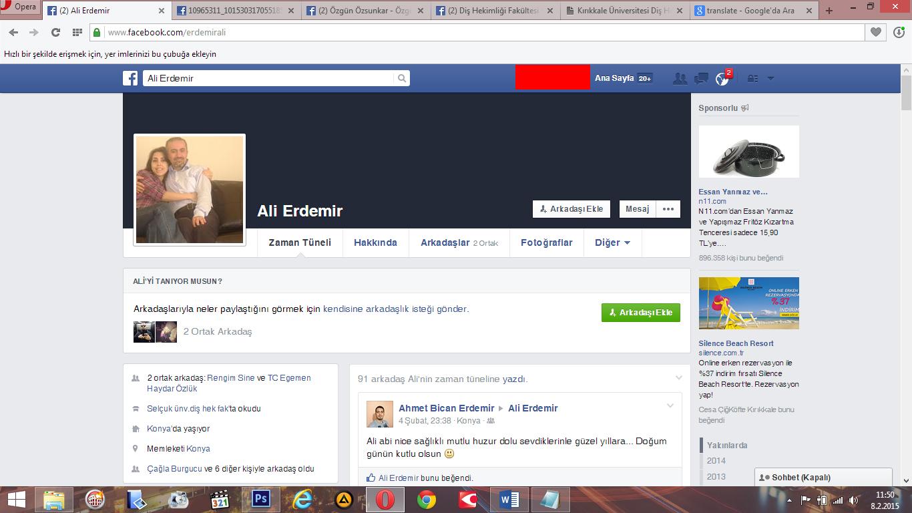Open the Zaman Tüneli tab
Image resolution: width=912 pixels, height=513 pixels.
tap(300, 242)
